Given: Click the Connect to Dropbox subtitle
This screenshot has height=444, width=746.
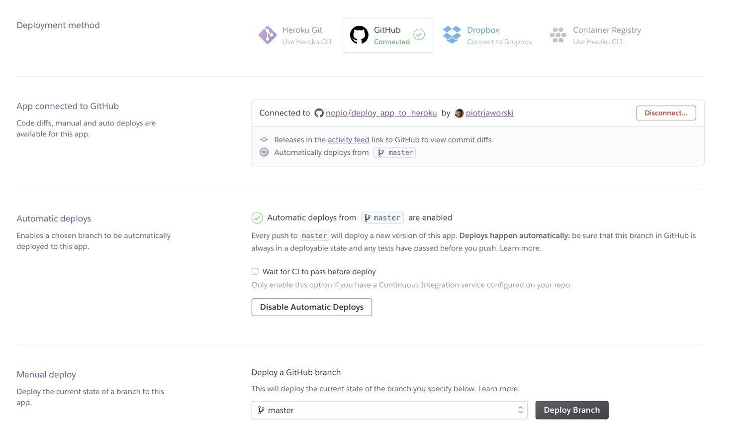Looking at the screenshot, I should [499, 42].
